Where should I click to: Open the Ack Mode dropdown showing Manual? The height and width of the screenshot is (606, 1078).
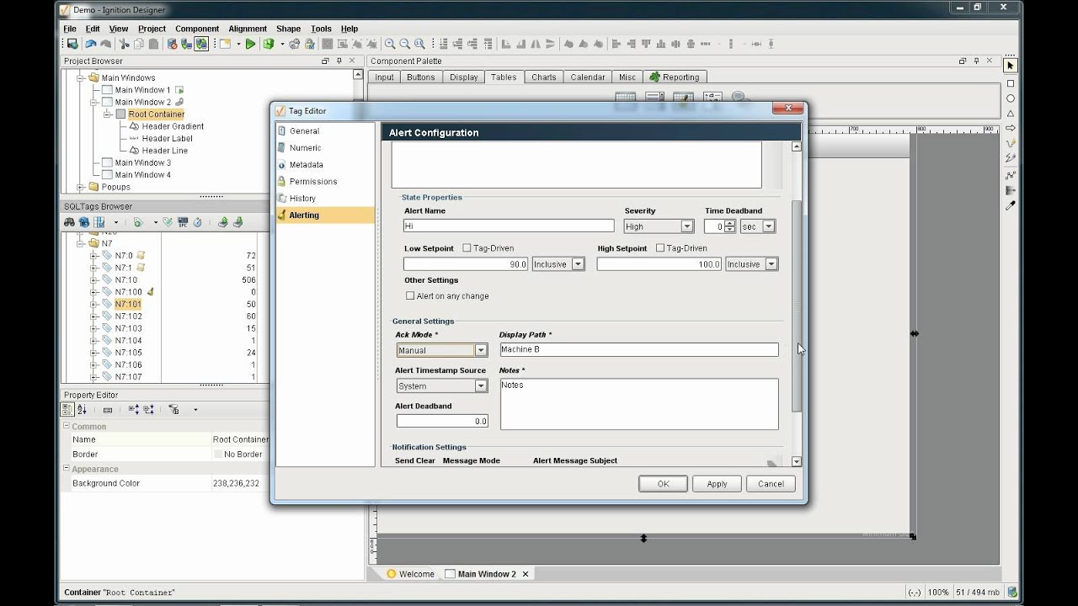[481, 350]
